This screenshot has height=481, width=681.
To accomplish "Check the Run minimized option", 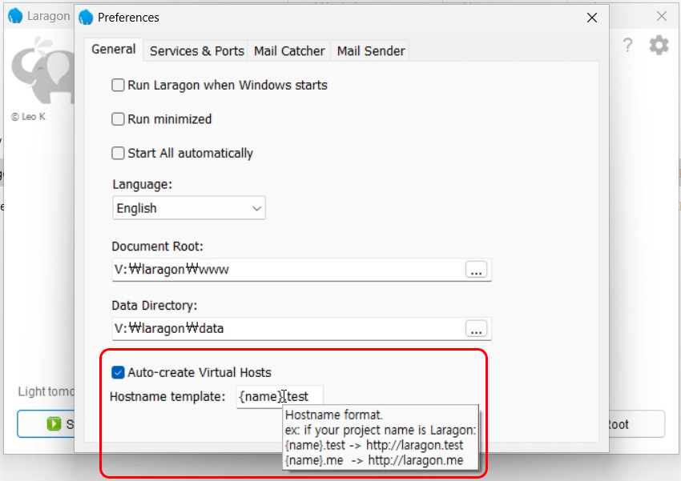I will click(118, 118).
